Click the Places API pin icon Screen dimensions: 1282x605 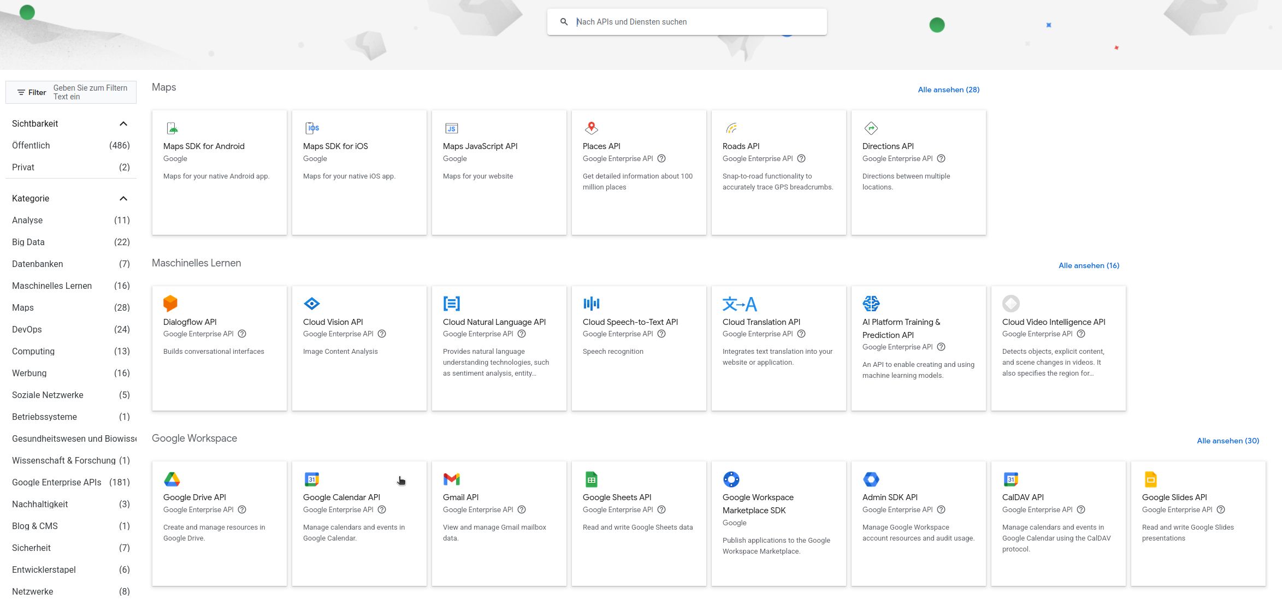592,128
